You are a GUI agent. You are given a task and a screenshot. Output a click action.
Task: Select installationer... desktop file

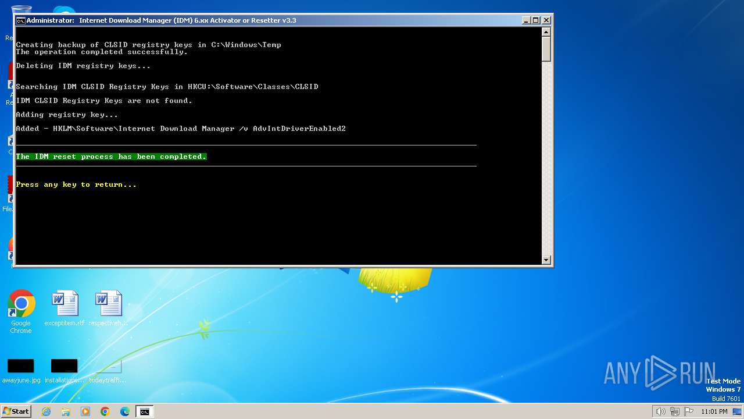click(65, 371)
